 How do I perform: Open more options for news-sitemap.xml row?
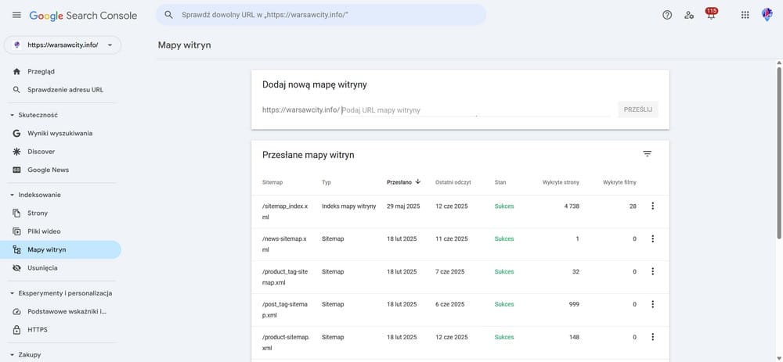652,238
